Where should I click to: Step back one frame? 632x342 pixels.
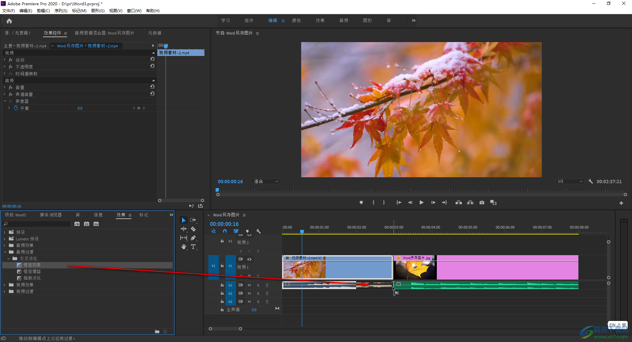tap(410, 203)
